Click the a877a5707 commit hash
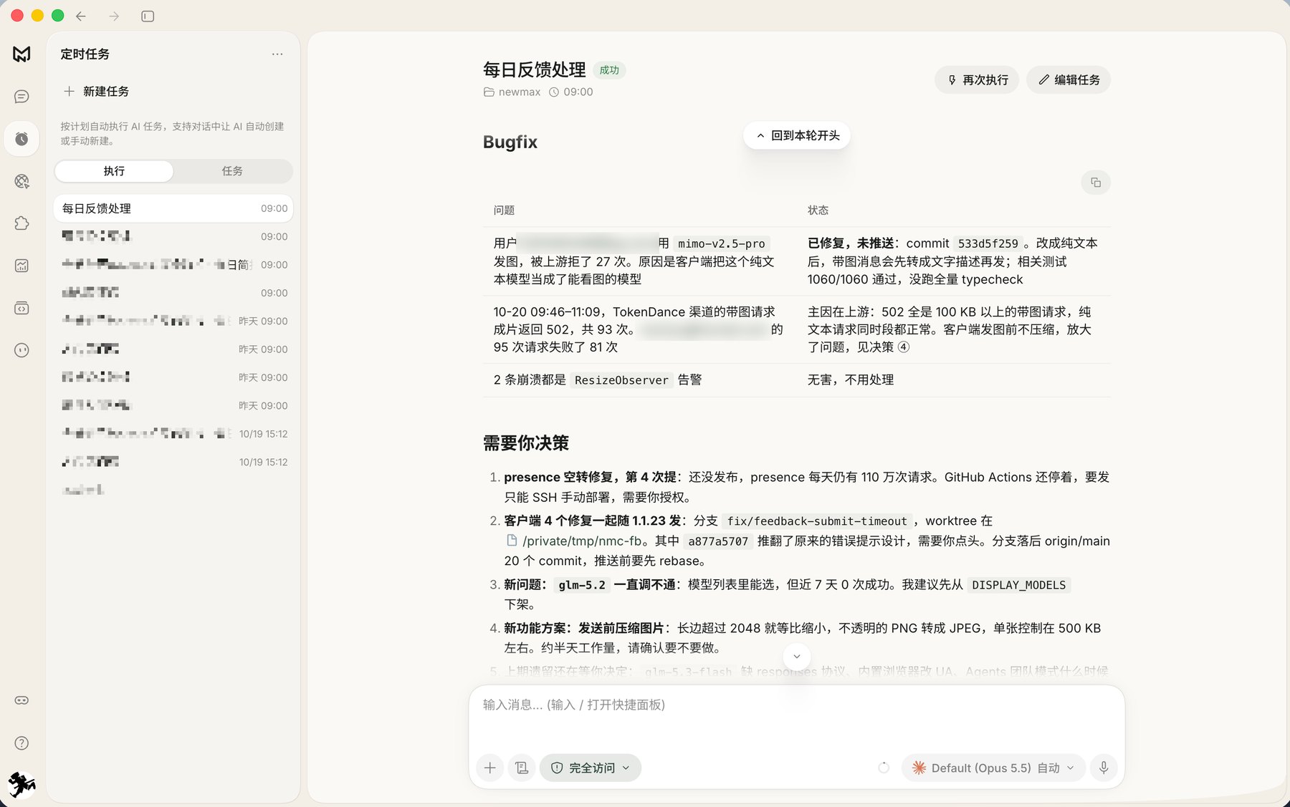1290x807 pixels. [x=718, y=541]
